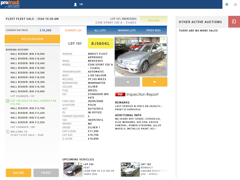The image size is (240, 180).
Task: Select the Current Lot tab
Action: pos(73,30)
